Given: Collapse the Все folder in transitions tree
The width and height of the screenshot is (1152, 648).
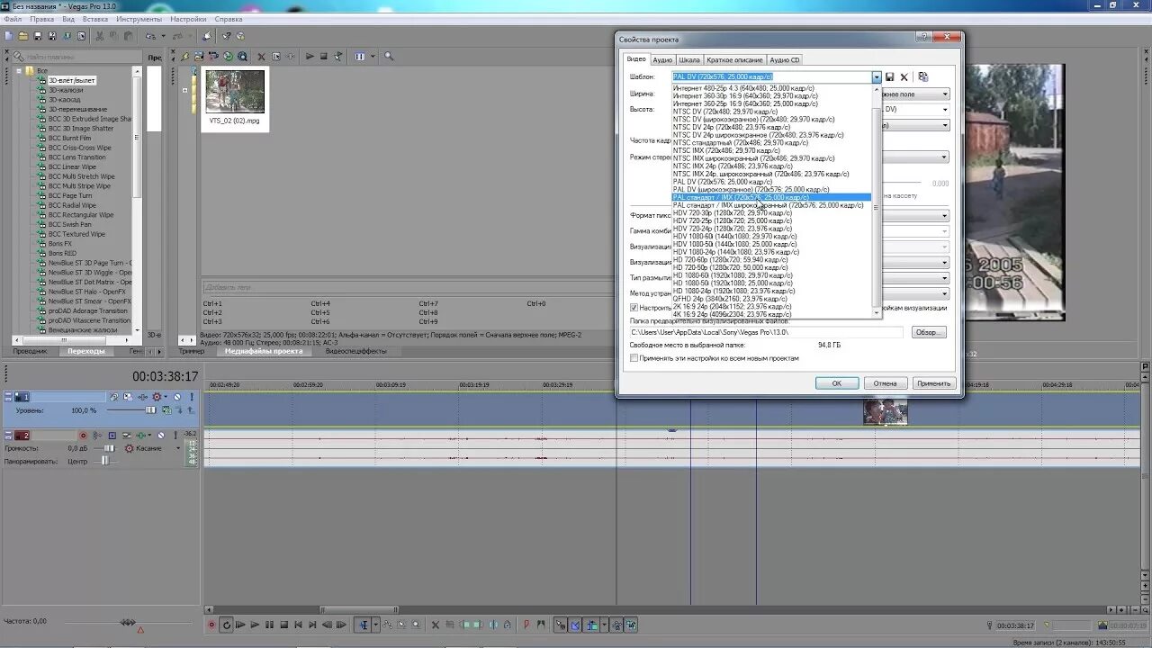Looking at the screenshot, I should tap(18, 70).
